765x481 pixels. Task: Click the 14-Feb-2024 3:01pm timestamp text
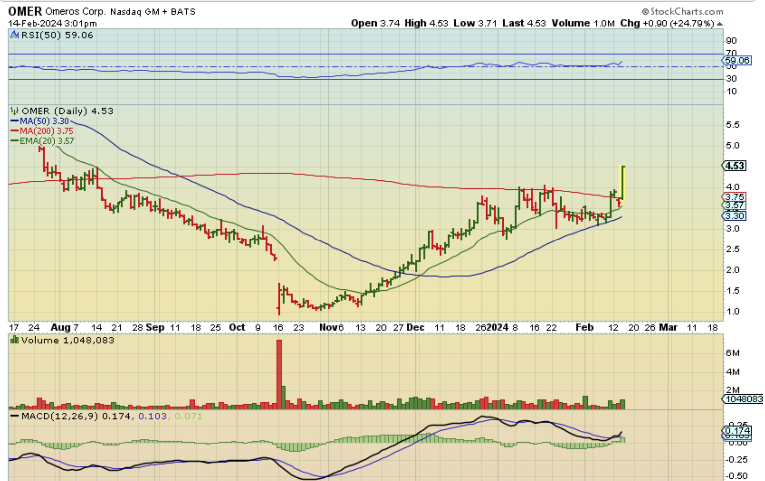click(53, 24)
